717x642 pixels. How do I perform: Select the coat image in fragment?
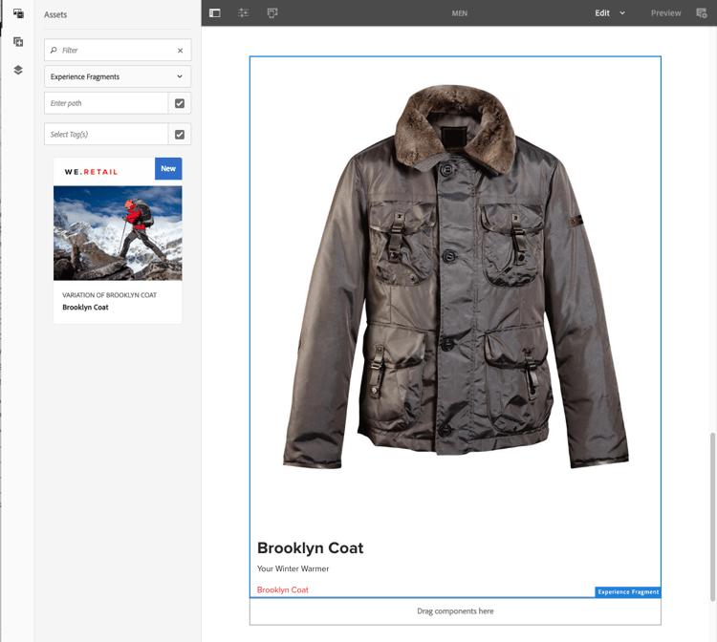pos(455,277)
